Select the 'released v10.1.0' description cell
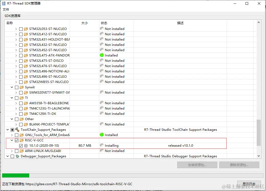 click(x=181, y=146)
